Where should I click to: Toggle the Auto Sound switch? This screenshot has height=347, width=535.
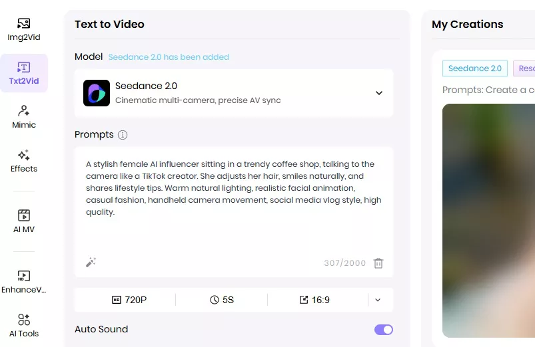(x=384, y=330)
